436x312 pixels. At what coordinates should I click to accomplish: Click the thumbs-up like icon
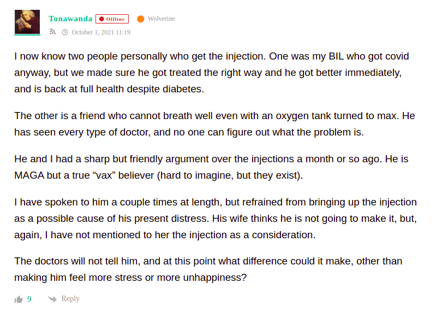point(19,299)
